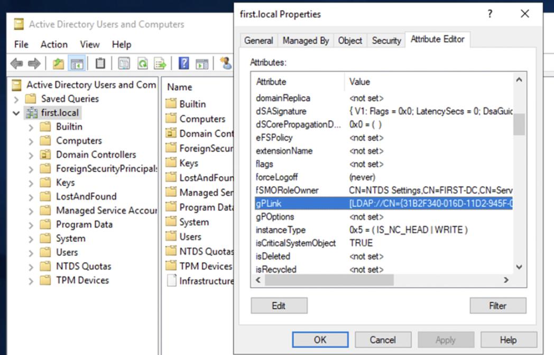Expand the Keys tree node
The height and width of the screenshot is (355, 554).
tap(31, 184)
